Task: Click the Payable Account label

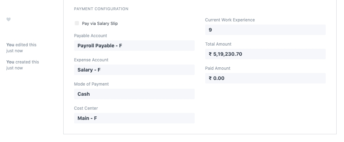Action: pos(90,36)
